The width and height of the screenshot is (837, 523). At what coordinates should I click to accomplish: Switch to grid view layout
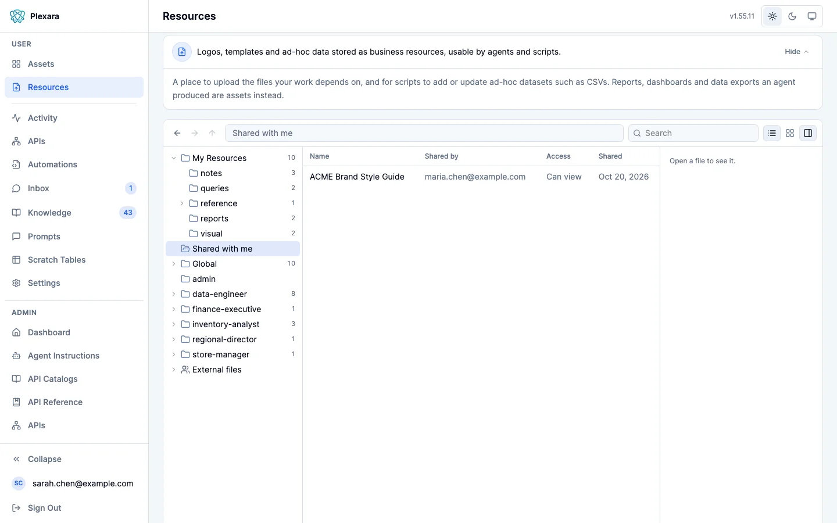click(790, 133)
